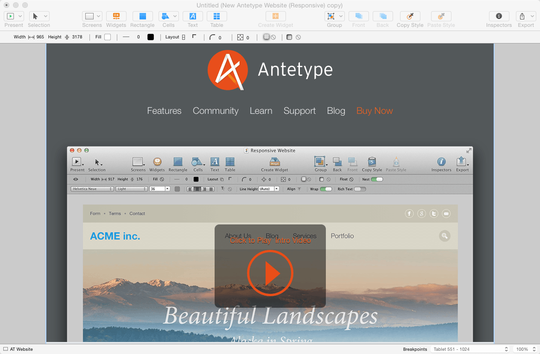Open the Learn nav item
Viewport: 540px width, 354px height.
(x=261, y=111)
